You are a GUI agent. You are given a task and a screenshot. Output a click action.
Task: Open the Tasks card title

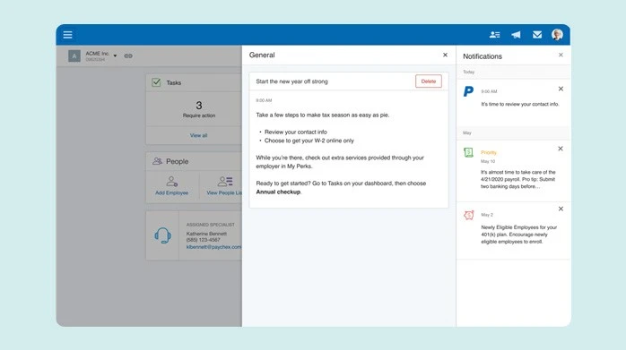pos(174,83)
